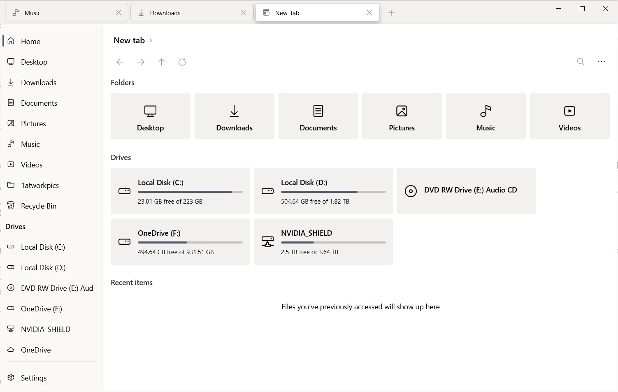The width and height of the screenshot is (618, 392).
Task: Open the Pictures folder tile
Action: (402, 116)
